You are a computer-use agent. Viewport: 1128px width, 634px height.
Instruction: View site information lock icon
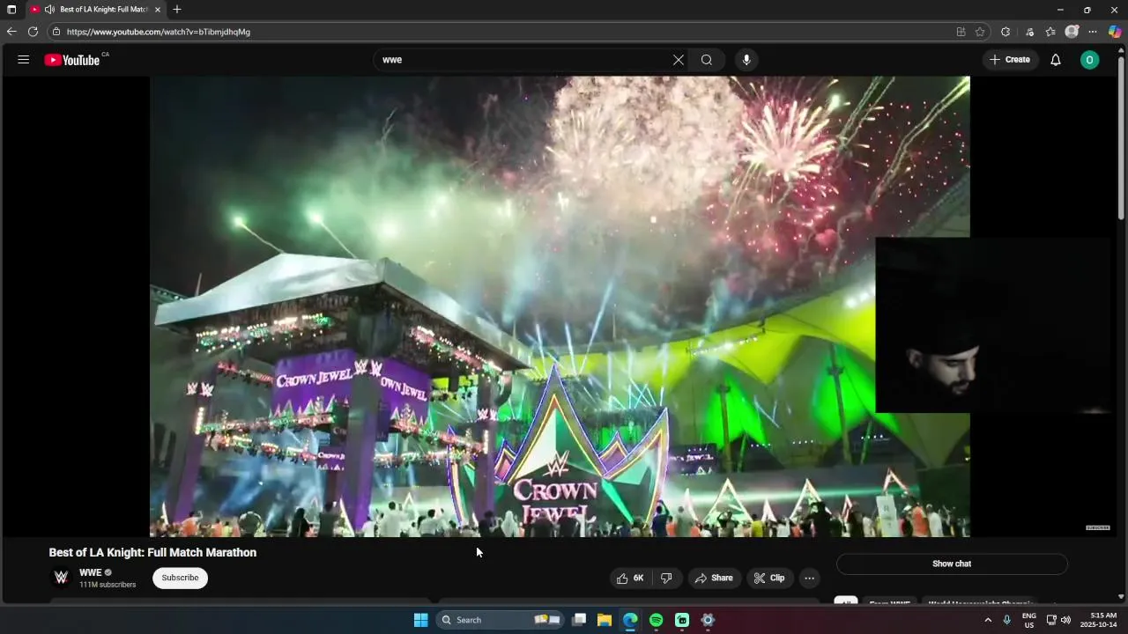pos(56,32)
